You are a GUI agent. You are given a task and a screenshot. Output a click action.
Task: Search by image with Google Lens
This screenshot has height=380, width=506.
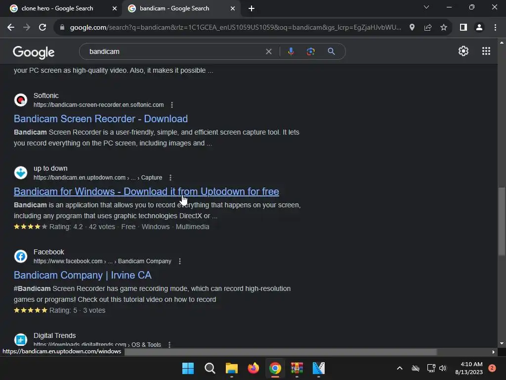click(310, 51)
